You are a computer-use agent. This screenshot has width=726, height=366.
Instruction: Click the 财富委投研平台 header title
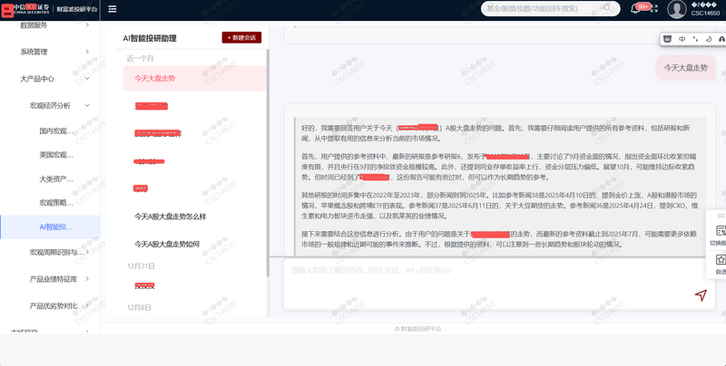pos(77,9)
